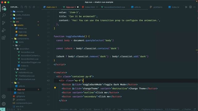Click the UTF-8 encoding status entry

click(108, 109)
